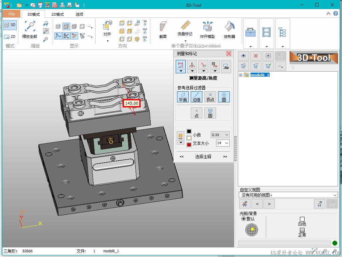The width and height of the screenshot is (342, 257).
Task: Select shaded display mode cube icon
Action: 58,27
